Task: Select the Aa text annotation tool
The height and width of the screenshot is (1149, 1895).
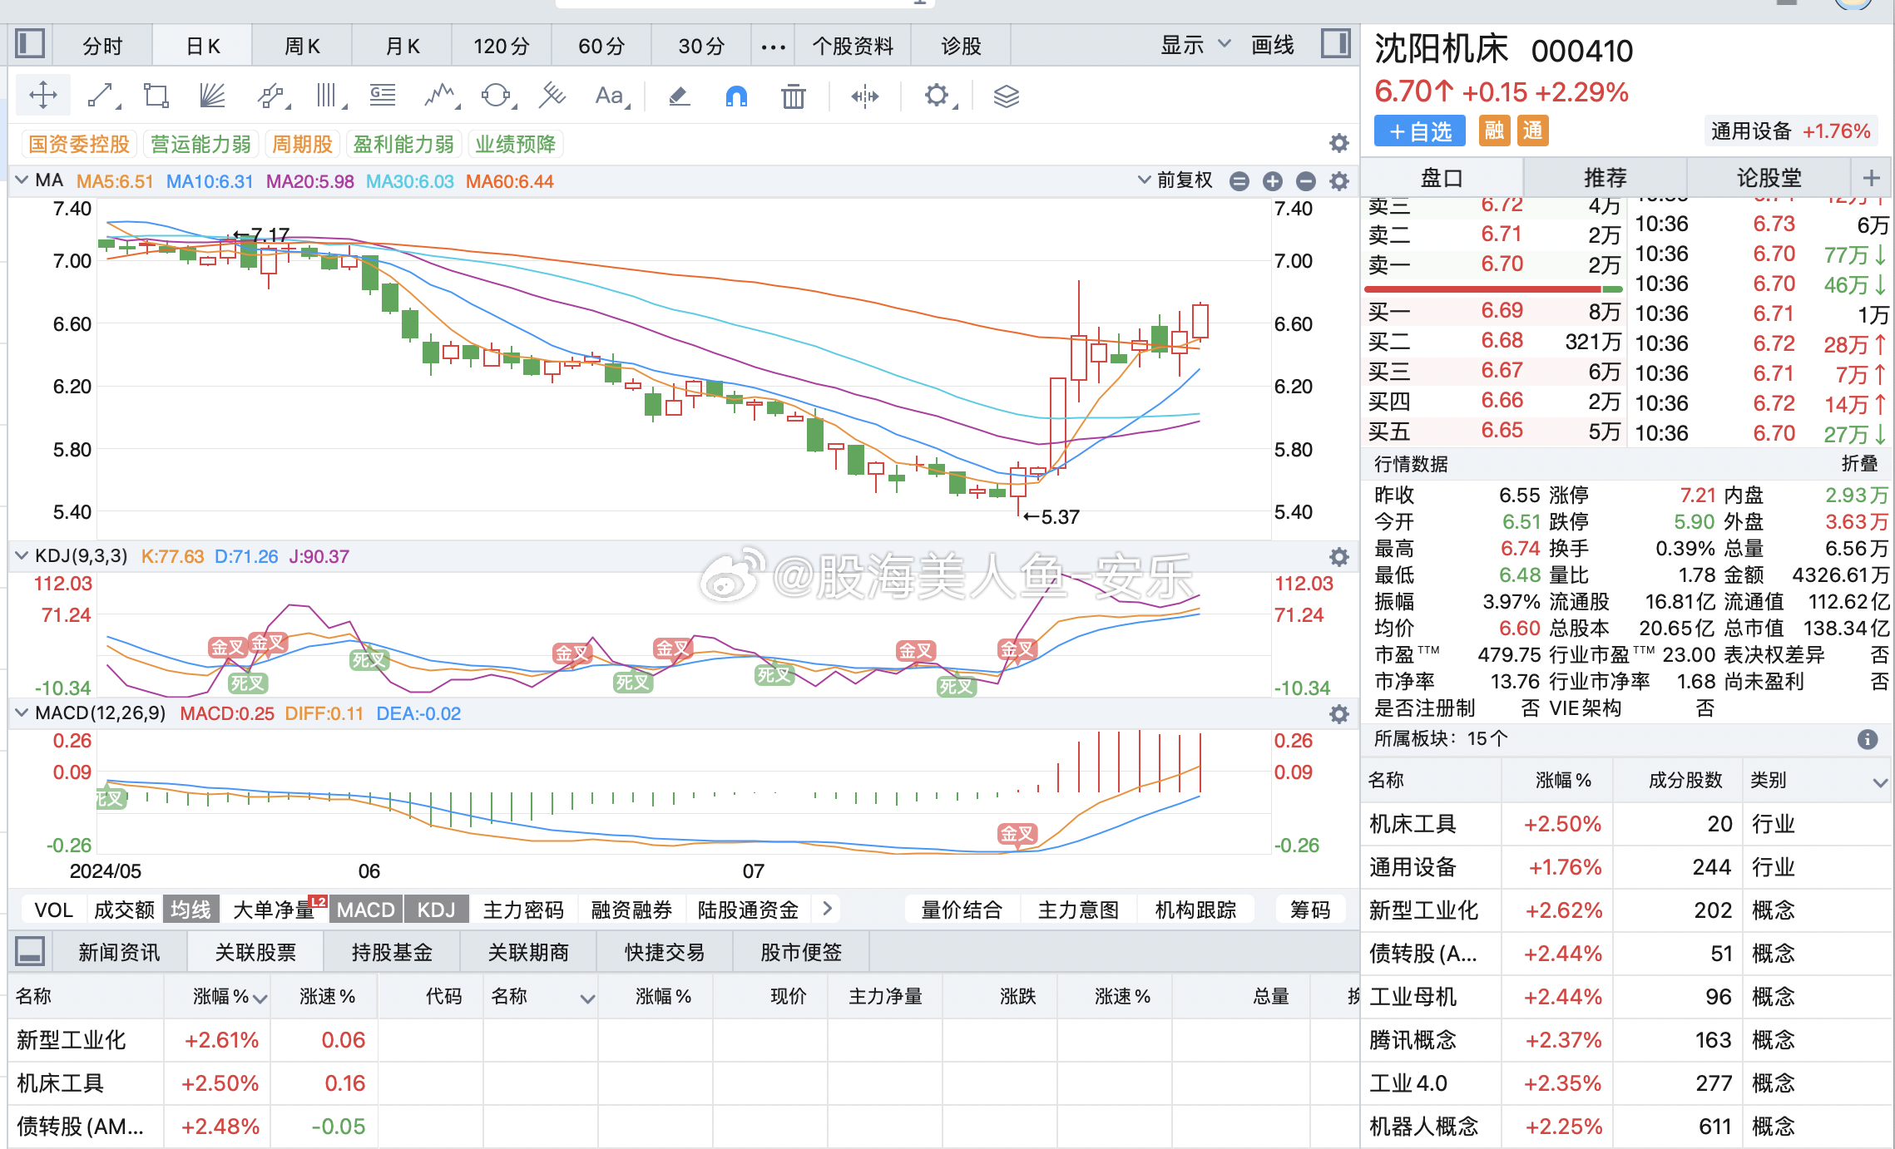Action: (611, 96)
